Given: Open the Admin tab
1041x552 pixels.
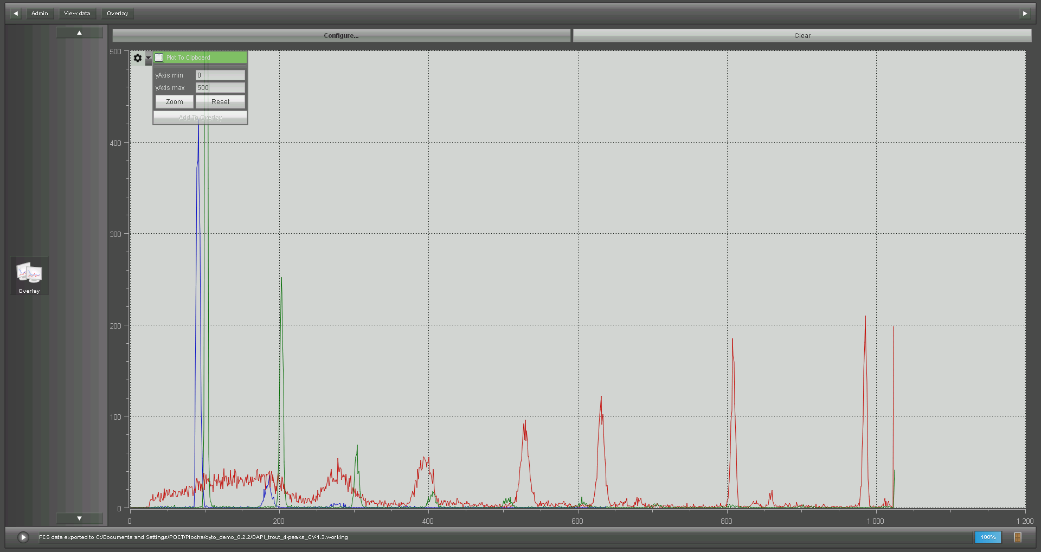Looking at the screenshot, I should [40, 14].
